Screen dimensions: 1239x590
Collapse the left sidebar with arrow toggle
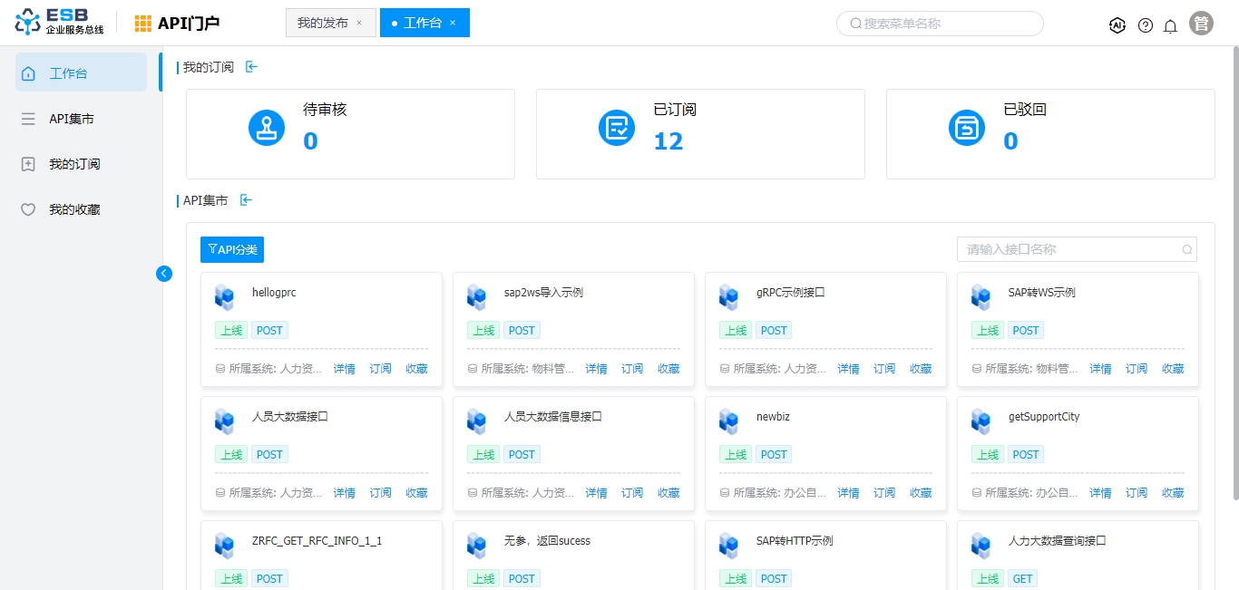164,274
